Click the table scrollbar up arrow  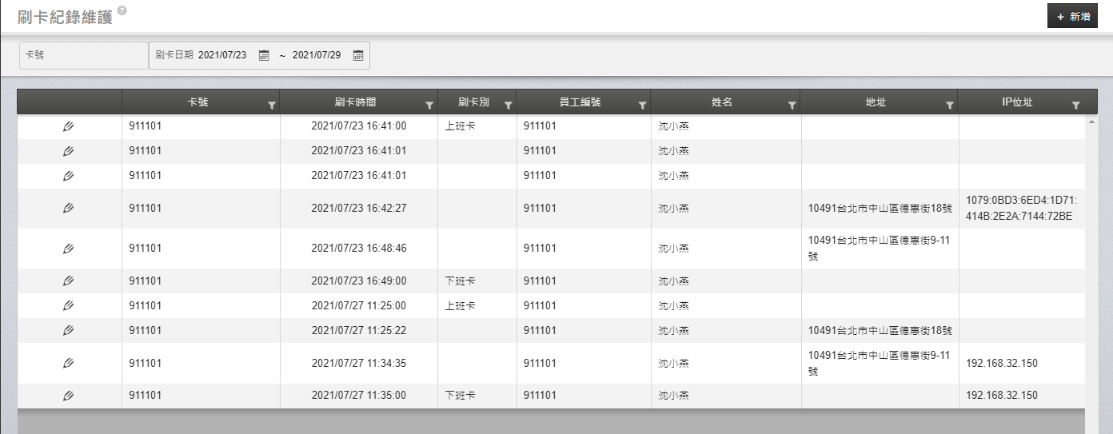(1091, 121)
